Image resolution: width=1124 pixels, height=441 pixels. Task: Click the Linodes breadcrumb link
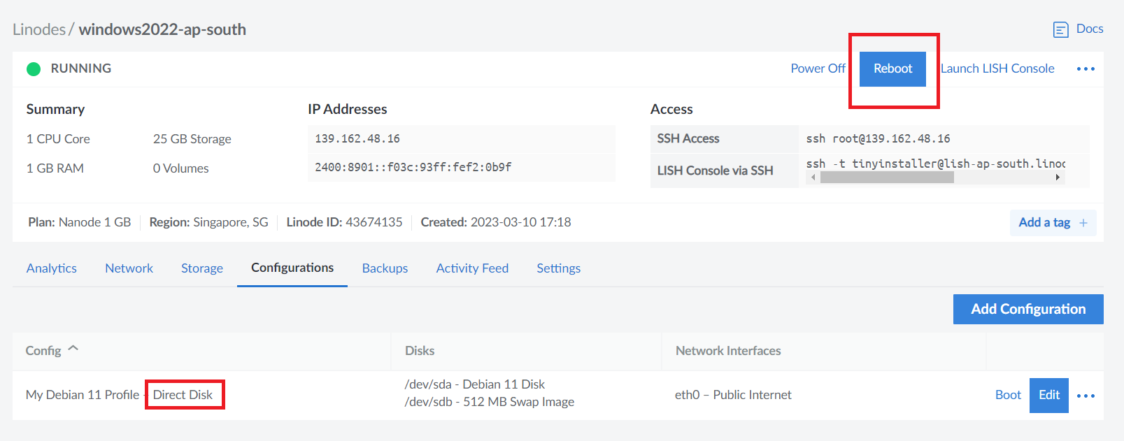tap(39, 29)
